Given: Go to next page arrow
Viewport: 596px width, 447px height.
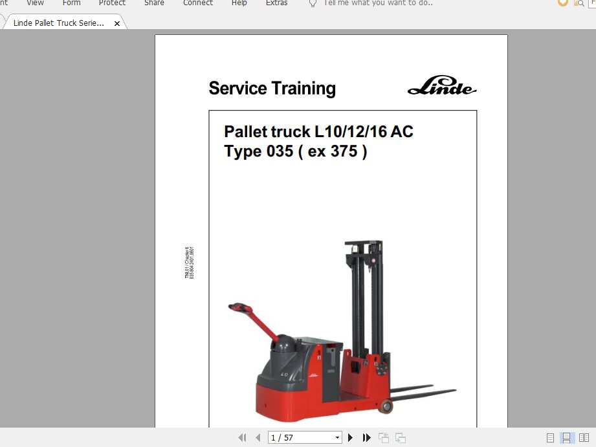Looking at the screenshot, I should click(x=351, y=437).
